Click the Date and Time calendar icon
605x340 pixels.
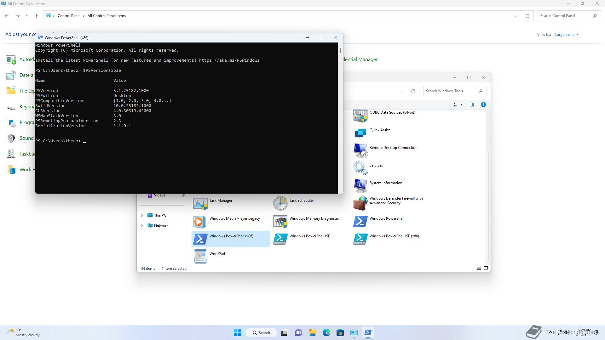[11, 75]
